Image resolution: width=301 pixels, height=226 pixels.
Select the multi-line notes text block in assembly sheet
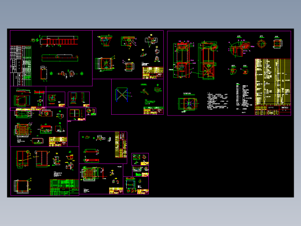pyautogui.click(x=218, y=101)
